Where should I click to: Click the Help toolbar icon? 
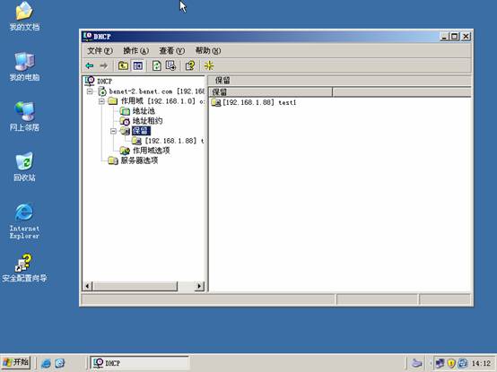pos(190,65)
